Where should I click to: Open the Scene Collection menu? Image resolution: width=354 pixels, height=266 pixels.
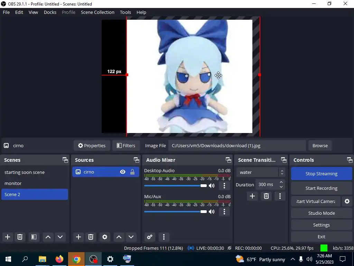[97, 12]
